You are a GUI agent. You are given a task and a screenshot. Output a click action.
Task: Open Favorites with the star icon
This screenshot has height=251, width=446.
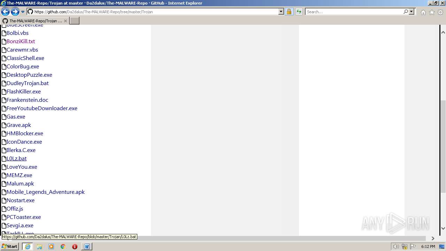pyautogui.click(x=432, y=12)
